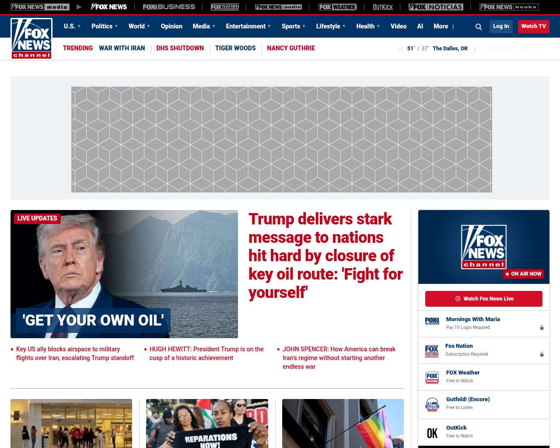Visit Fox News Audio logo in top bar
This screenshot has height=448, width=560.
[278, 7]
